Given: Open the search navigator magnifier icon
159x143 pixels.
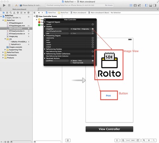Looking at the screenshot, I should (x=11, y=13).
